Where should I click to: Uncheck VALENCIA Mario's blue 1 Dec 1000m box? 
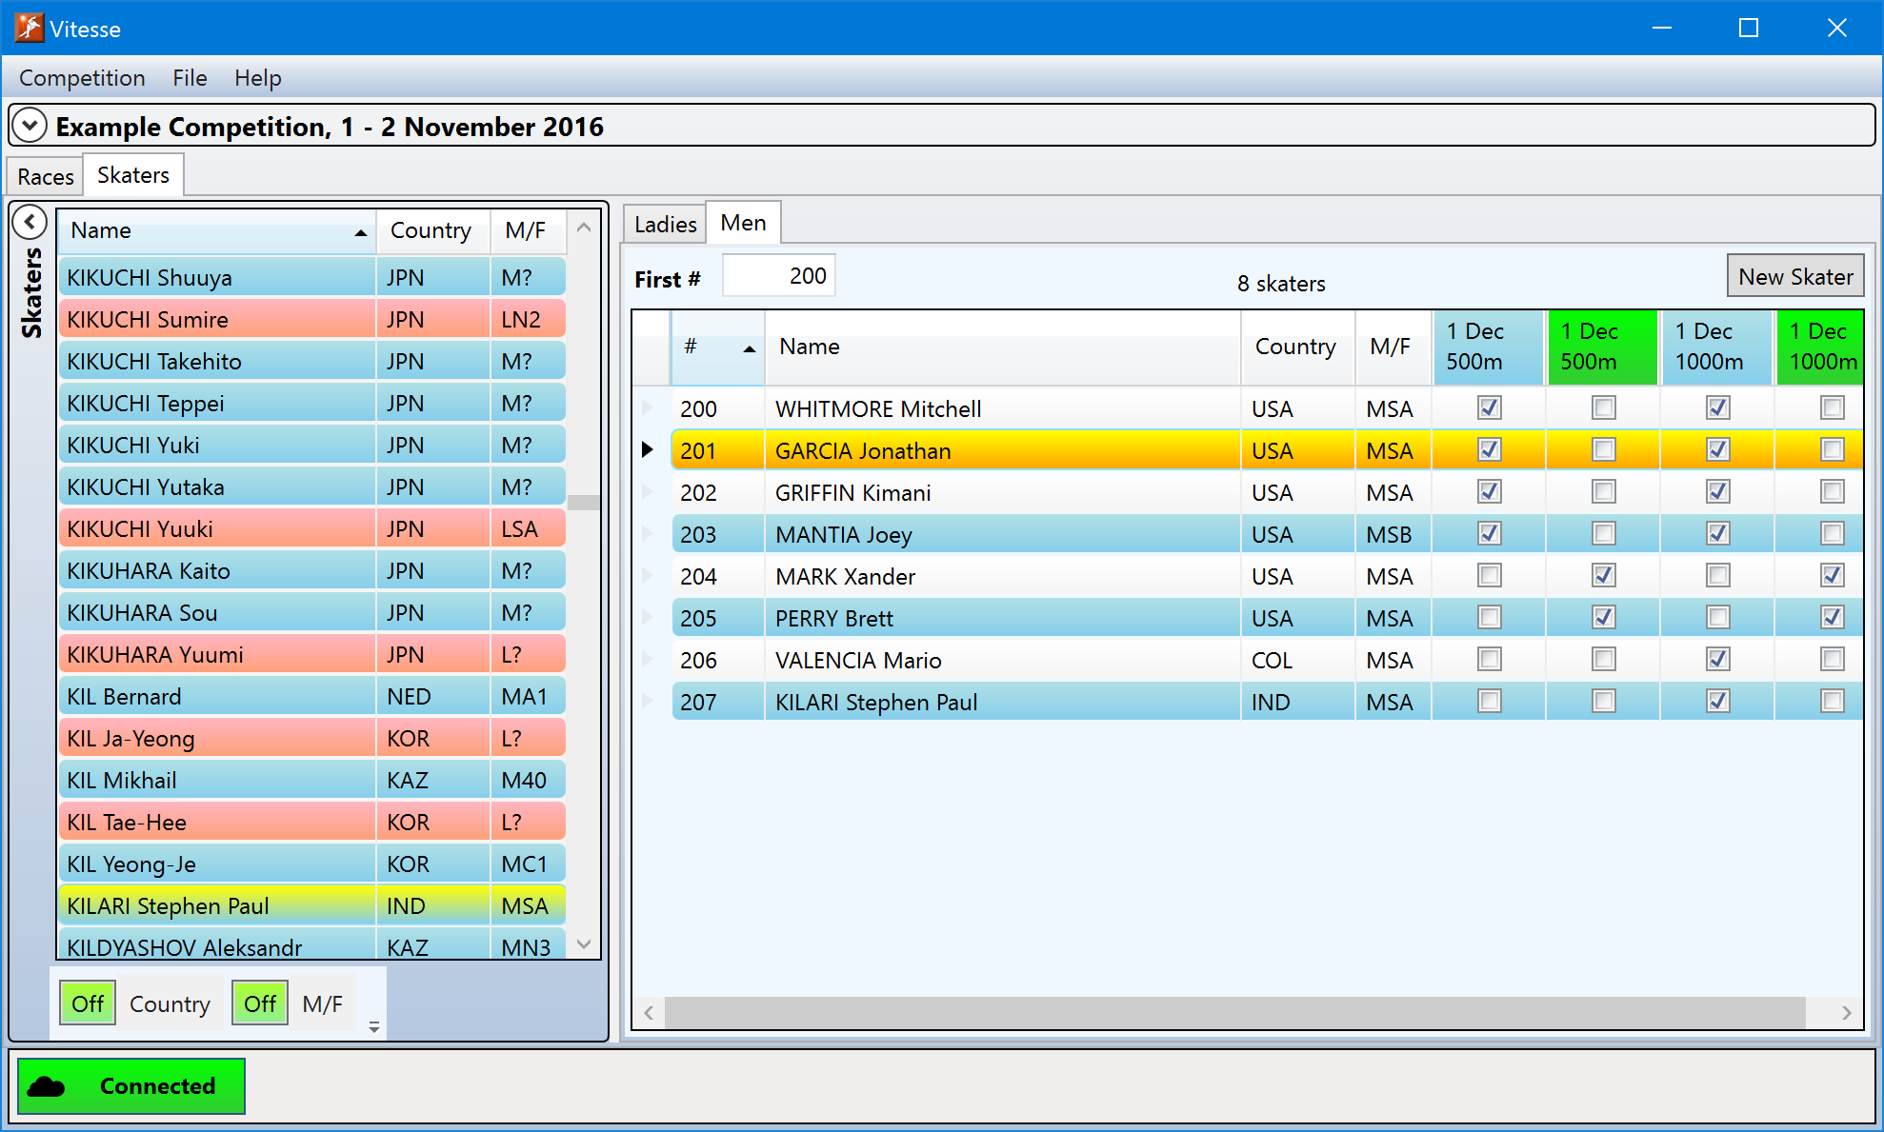[x=1717, y=659]
